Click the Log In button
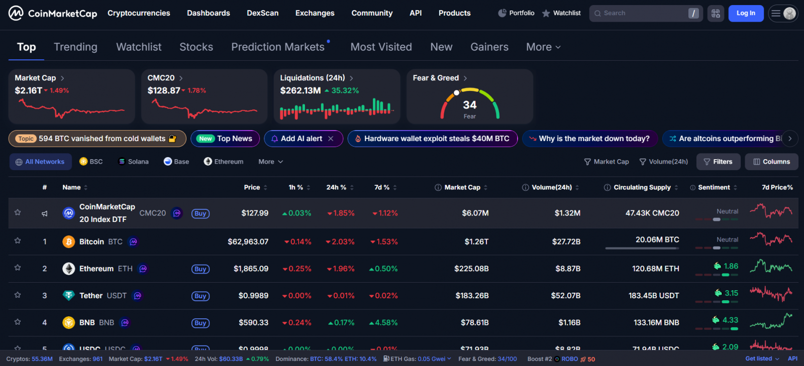The image size is (804, 366). [x=746, y=14]
